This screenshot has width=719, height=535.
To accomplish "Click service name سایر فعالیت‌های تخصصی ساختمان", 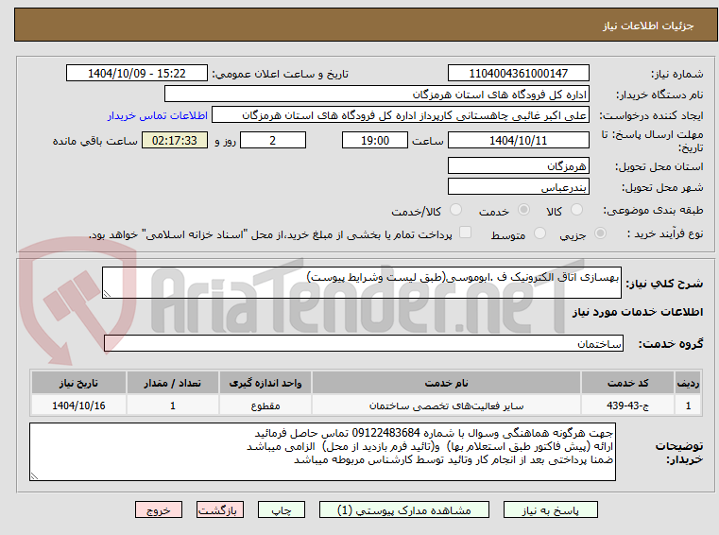I will tap(446, 406).
